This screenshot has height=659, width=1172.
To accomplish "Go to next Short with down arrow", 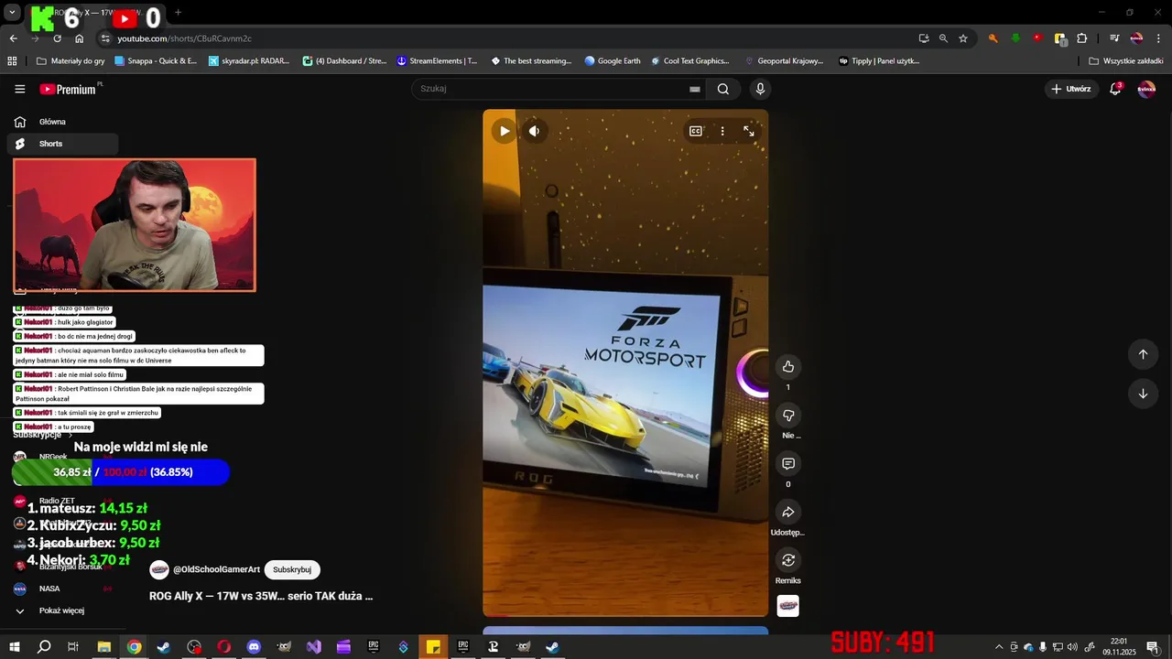I will pos(1143,394).
